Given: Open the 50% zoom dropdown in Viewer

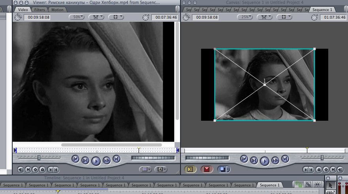Looking at the screenshot, I should 77,17.
